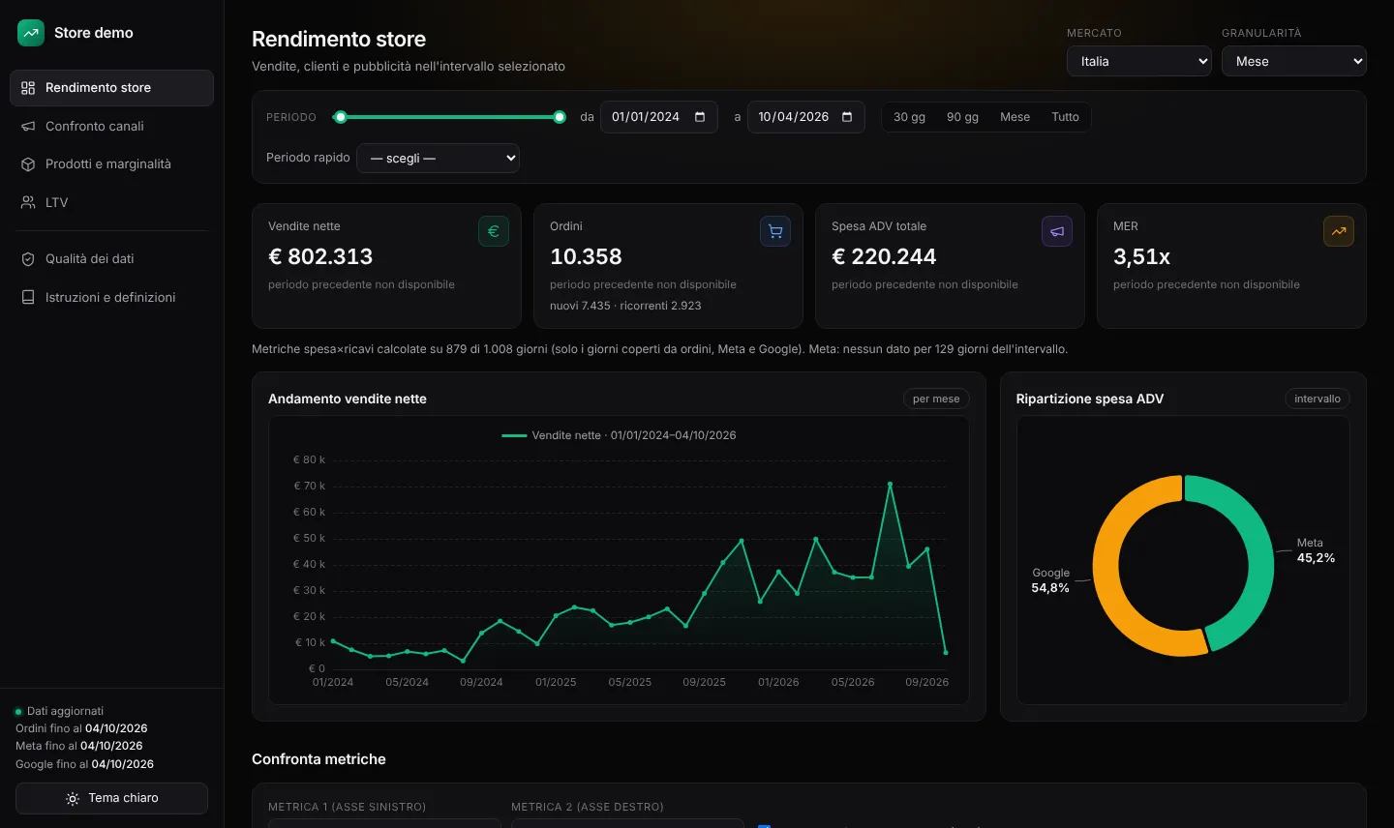Image resolution: width=1394 pixels, height=828 pixels.
Task: Click the Google 54,8% label
Action: [x=1050, y=580]
